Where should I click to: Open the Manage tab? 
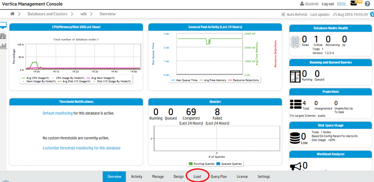point(158,177)
